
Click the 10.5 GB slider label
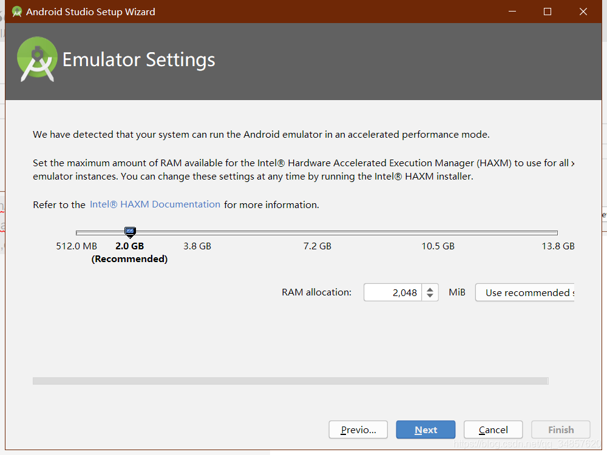pyautogui.click(x=438, y=246)
